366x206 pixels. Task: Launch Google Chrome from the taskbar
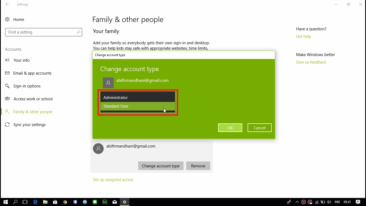tap(65, 202)
